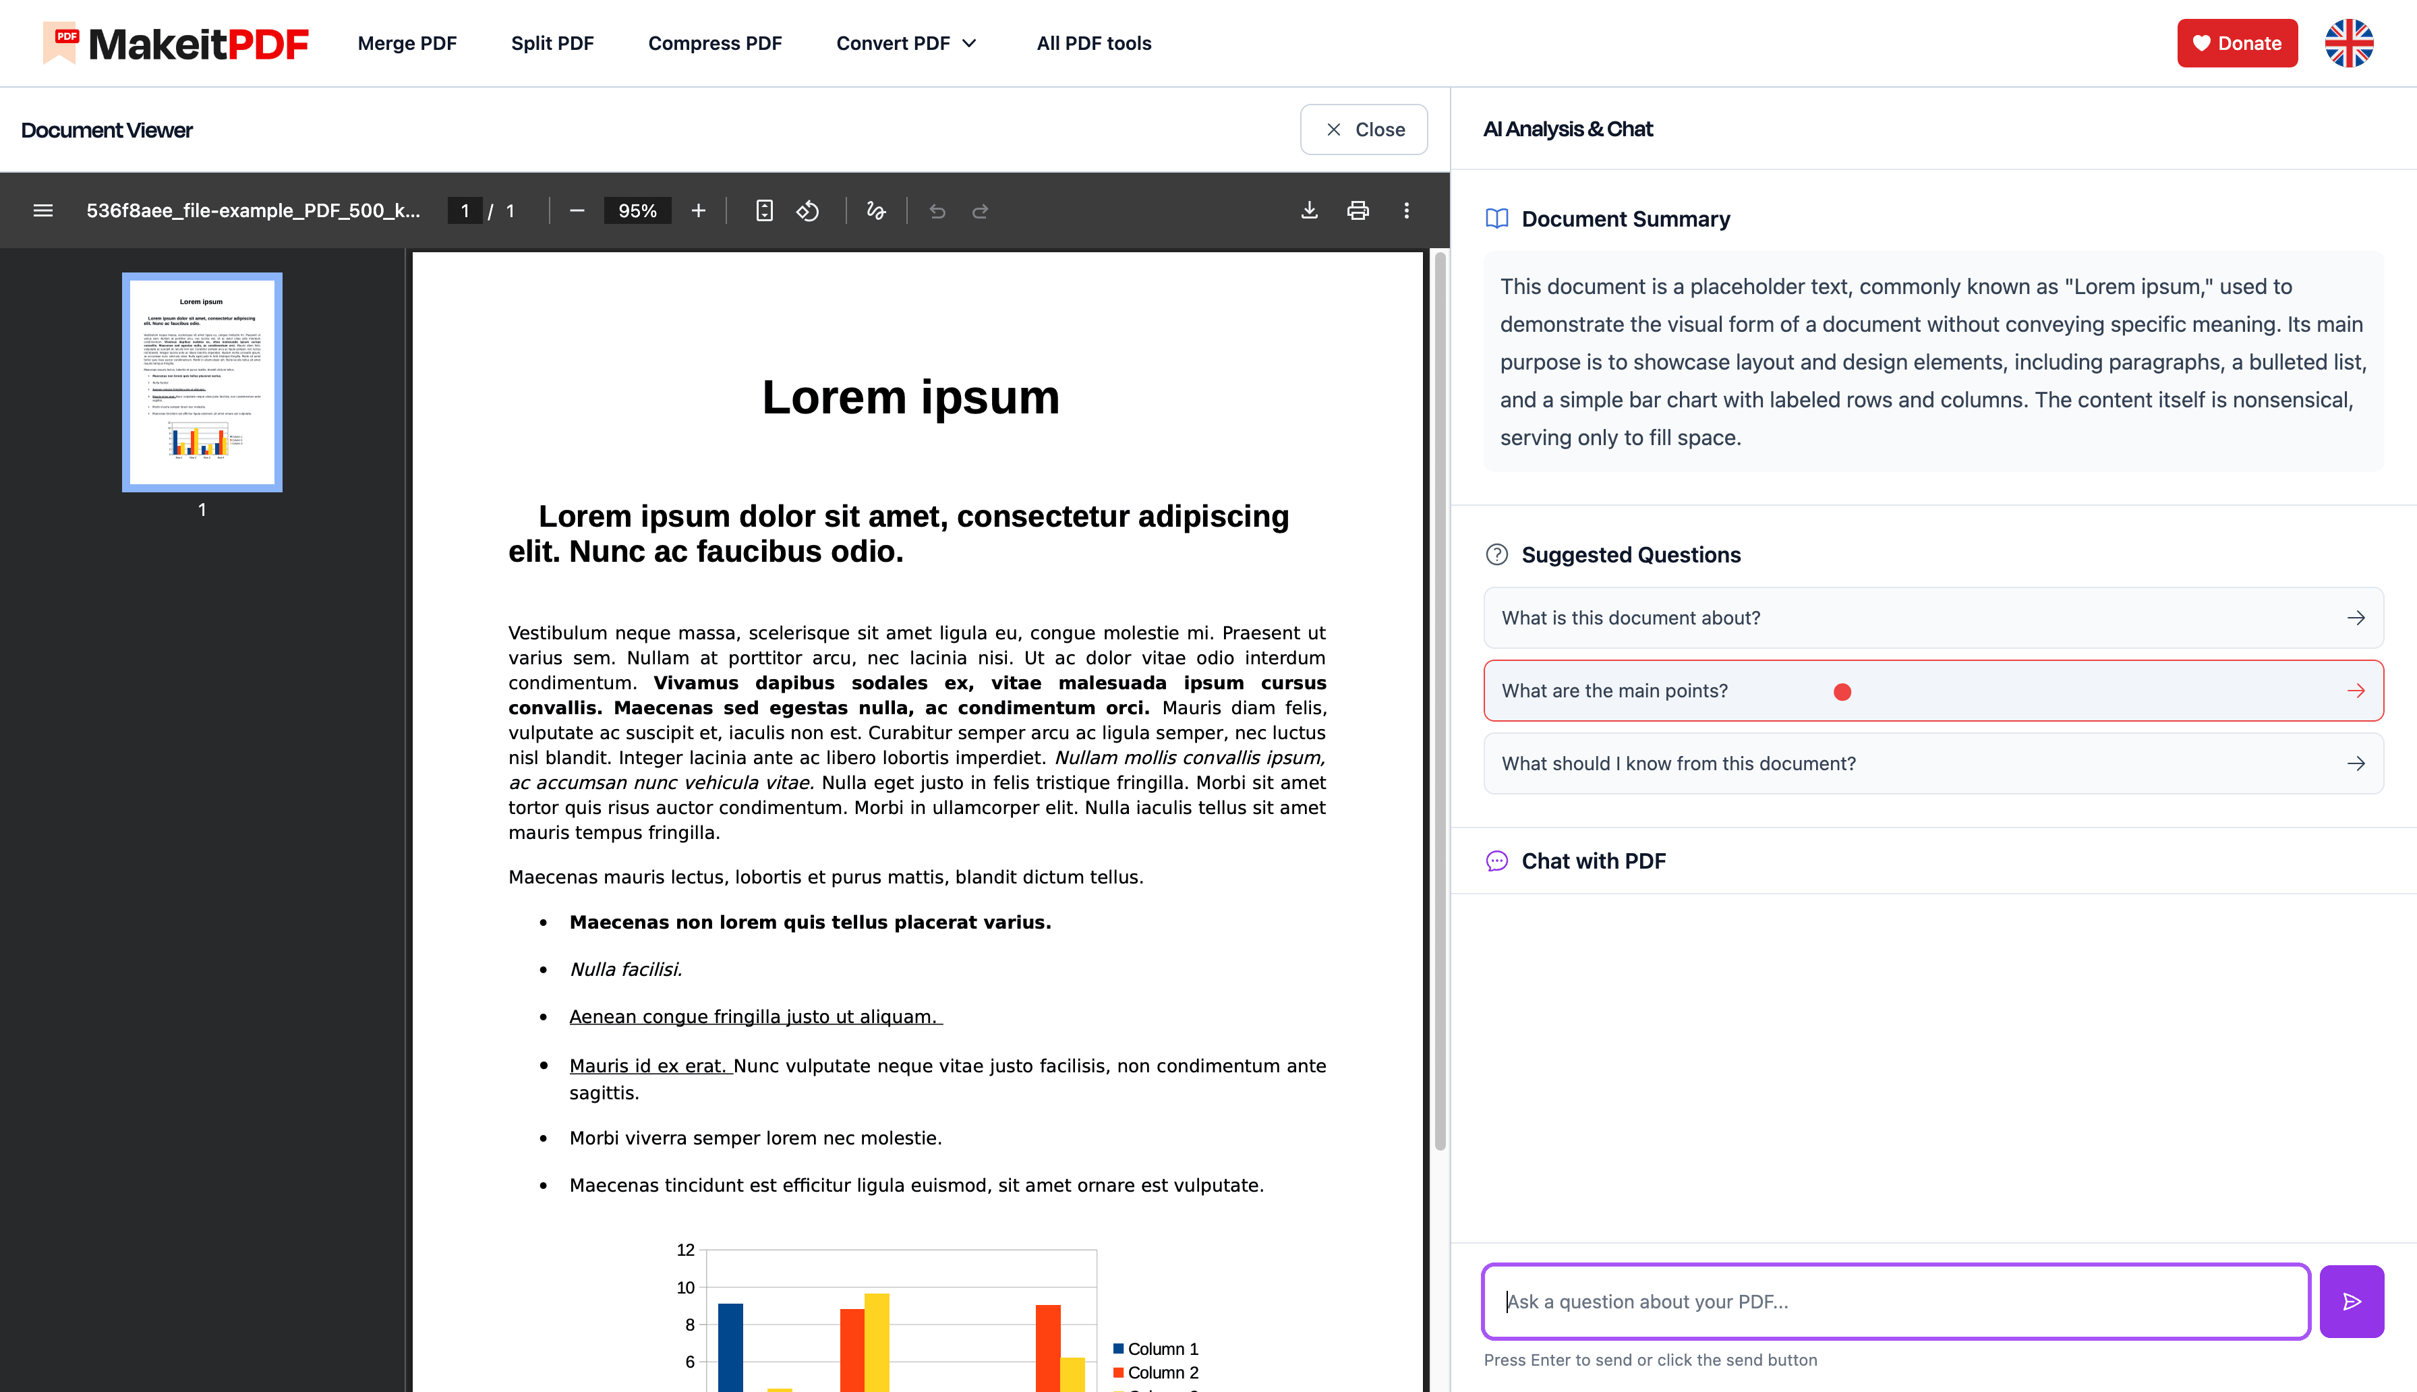Viewport: 2417px width, 1392px height.
Task: Click the print document icon
Action: coord(1358,210)
